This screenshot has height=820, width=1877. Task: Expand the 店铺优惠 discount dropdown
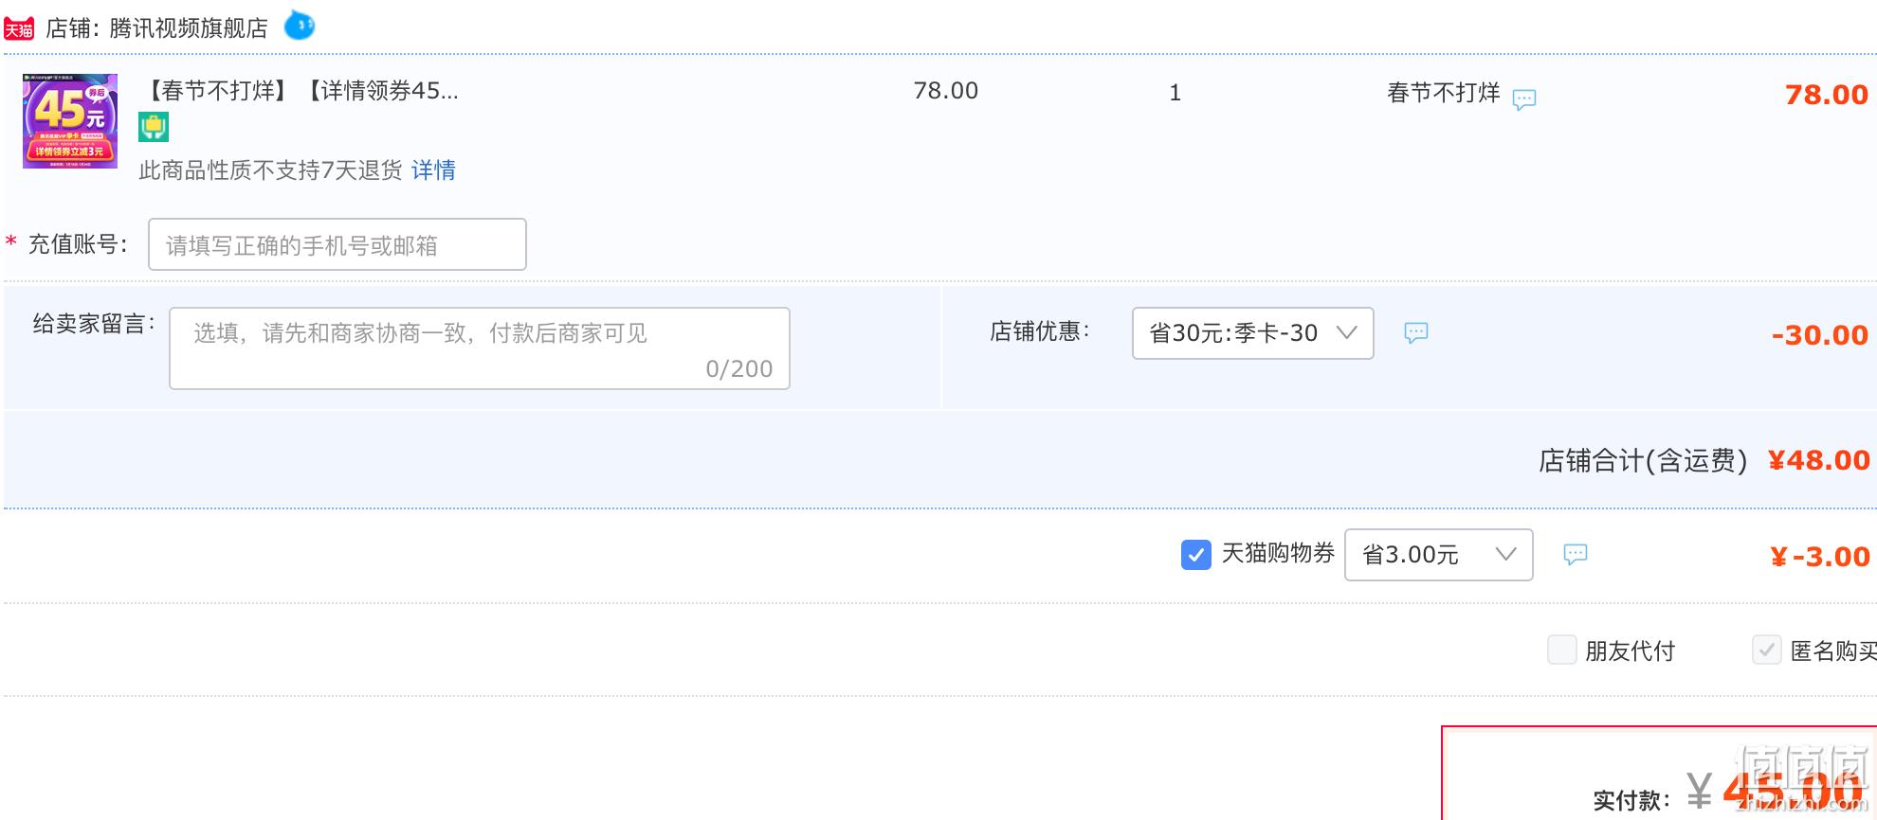[x=1253, y=333]
